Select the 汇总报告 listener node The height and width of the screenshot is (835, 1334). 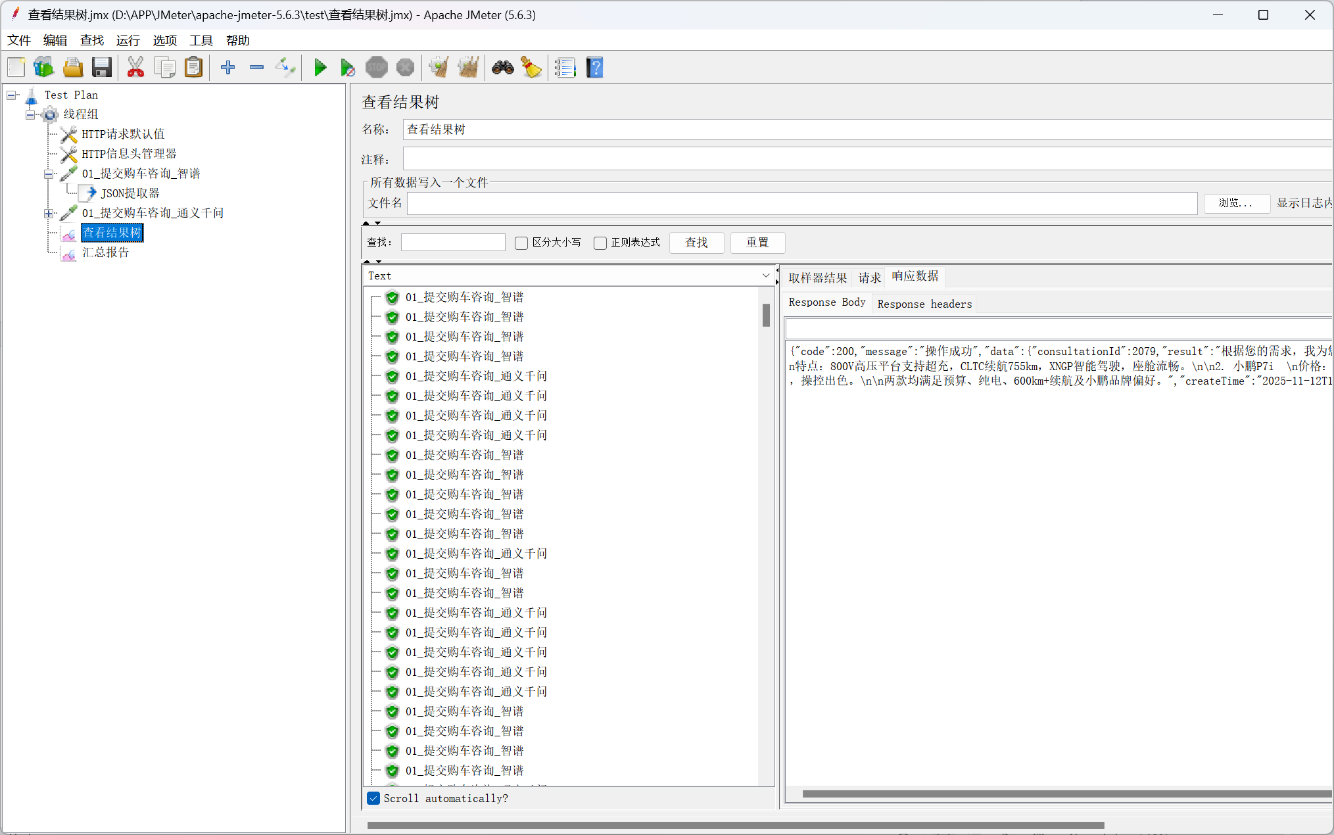[105, 252]
